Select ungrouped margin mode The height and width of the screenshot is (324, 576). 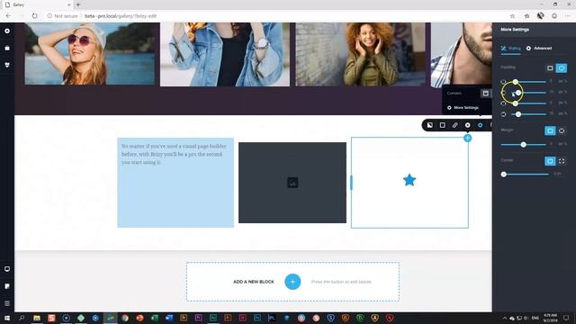point(562,130)
